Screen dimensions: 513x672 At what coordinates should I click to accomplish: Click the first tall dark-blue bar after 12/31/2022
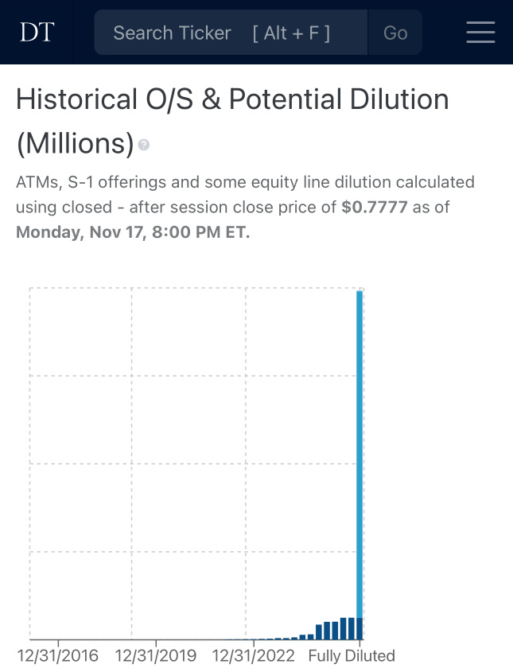click(x=320, y=631)
